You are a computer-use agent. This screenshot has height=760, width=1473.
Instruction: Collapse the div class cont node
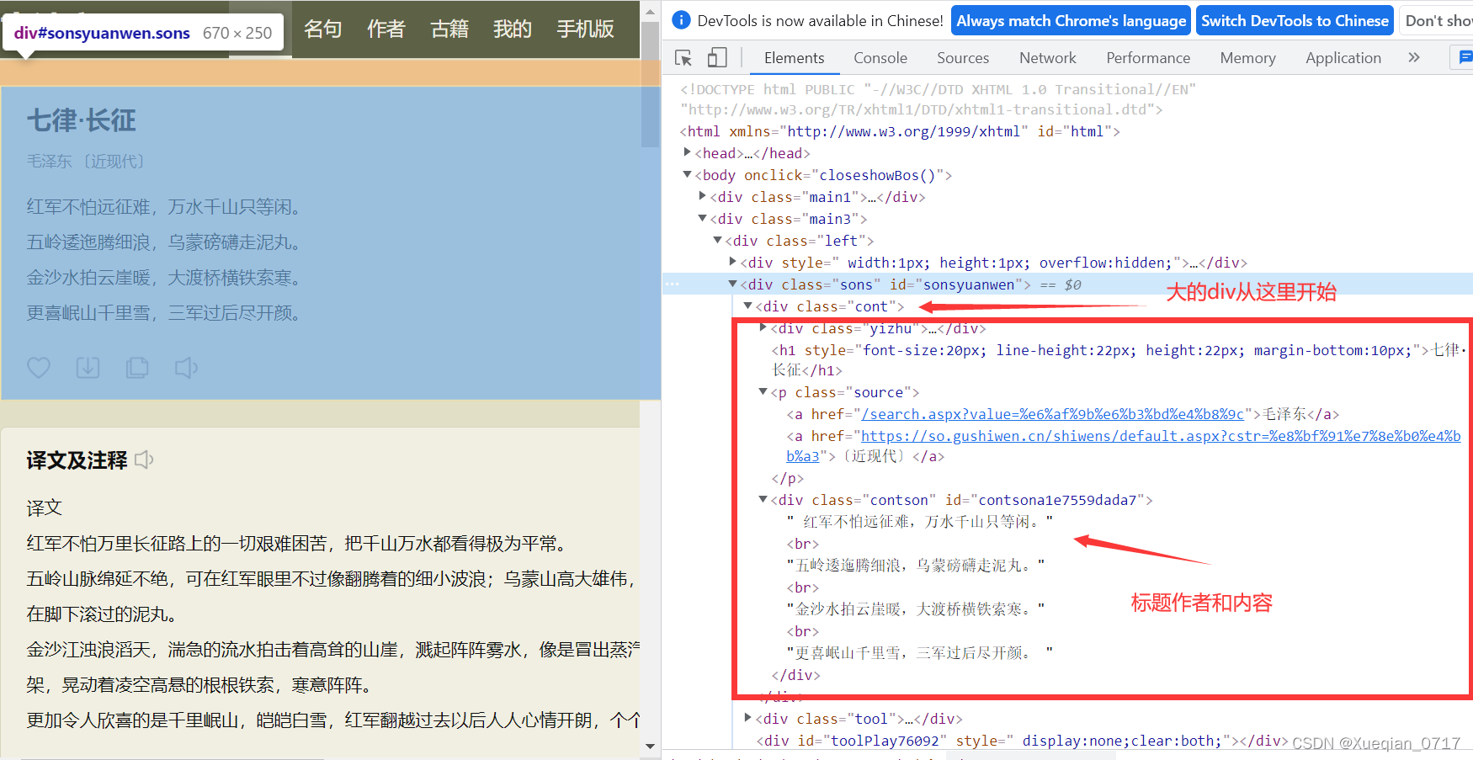pyautogui.click(x=748, y=306)
